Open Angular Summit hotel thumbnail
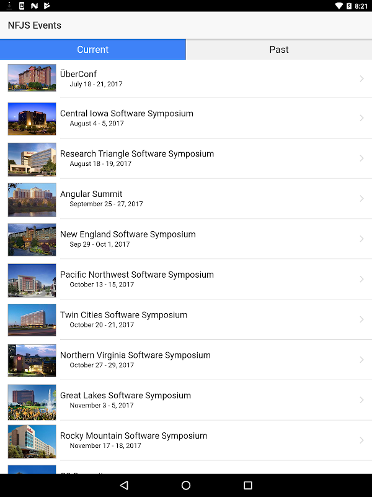This screenshot has width=372, height=497. 32,199
